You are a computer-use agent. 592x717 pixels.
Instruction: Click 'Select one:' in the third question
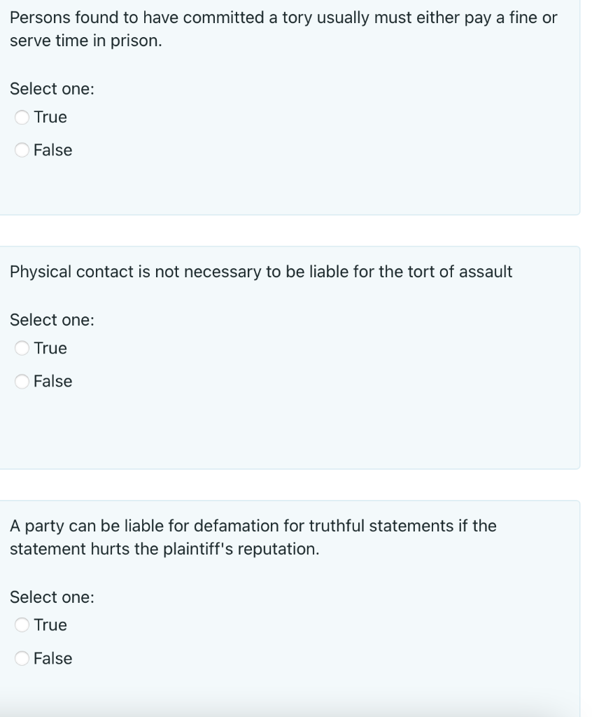click(x=52, y=597)
